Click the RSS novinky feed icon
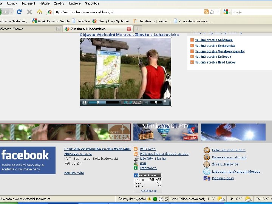The image size is (272, 204). [x=136, y=154]
